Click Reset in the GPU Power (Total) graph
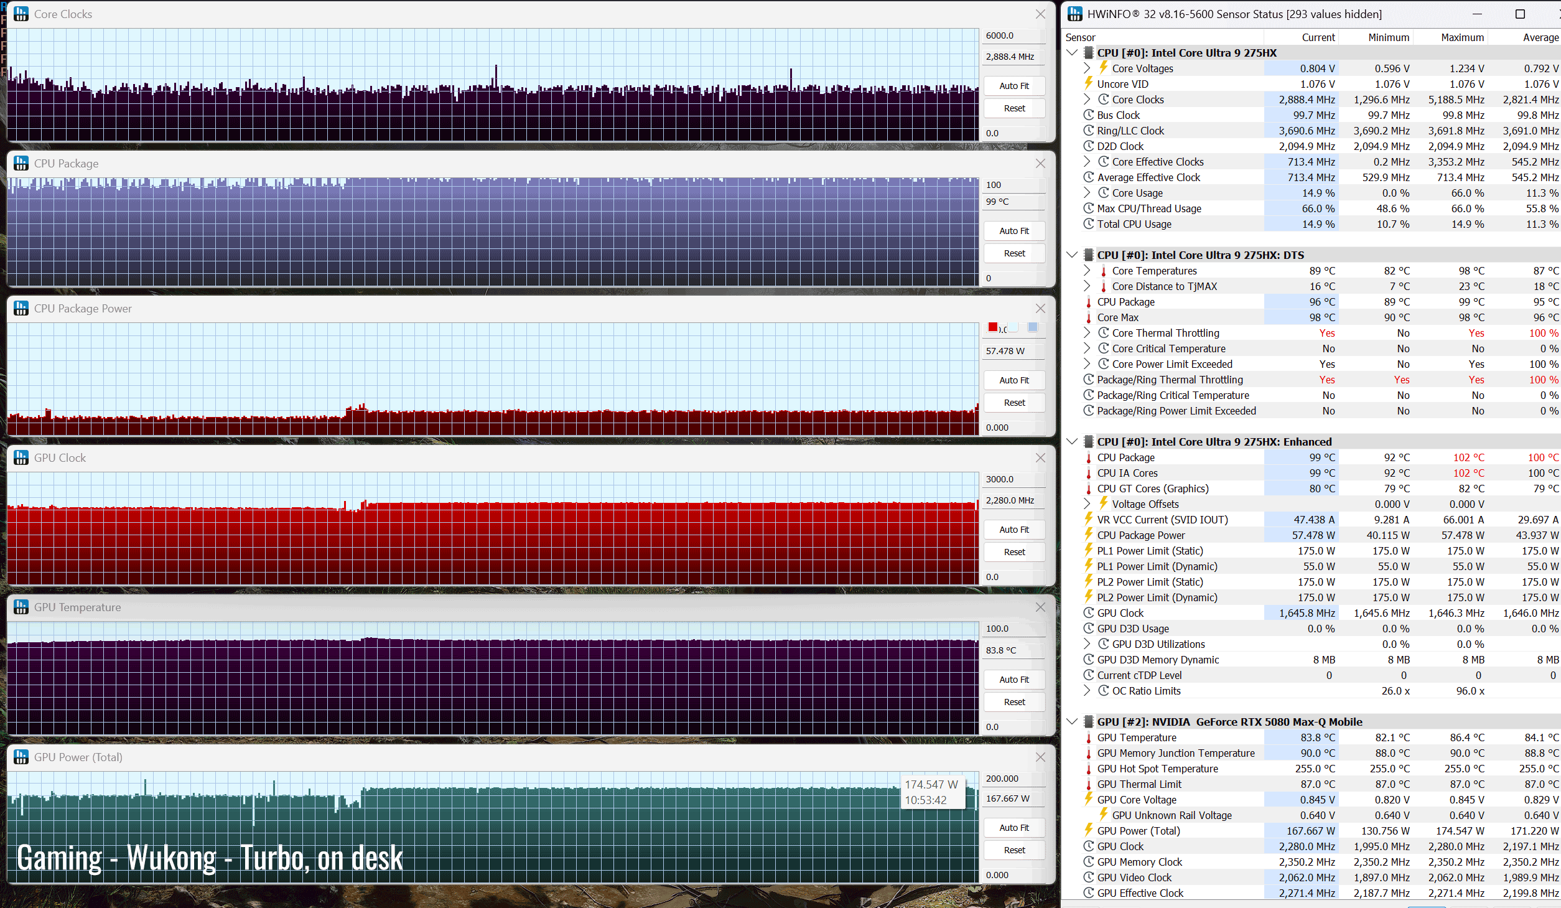This screenshot has width=1561, height=908. click(1014, 850)
